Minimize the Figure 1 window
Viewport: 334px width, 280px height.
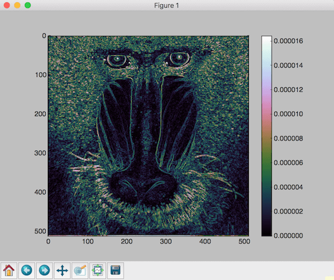click(x=17, y=5)
